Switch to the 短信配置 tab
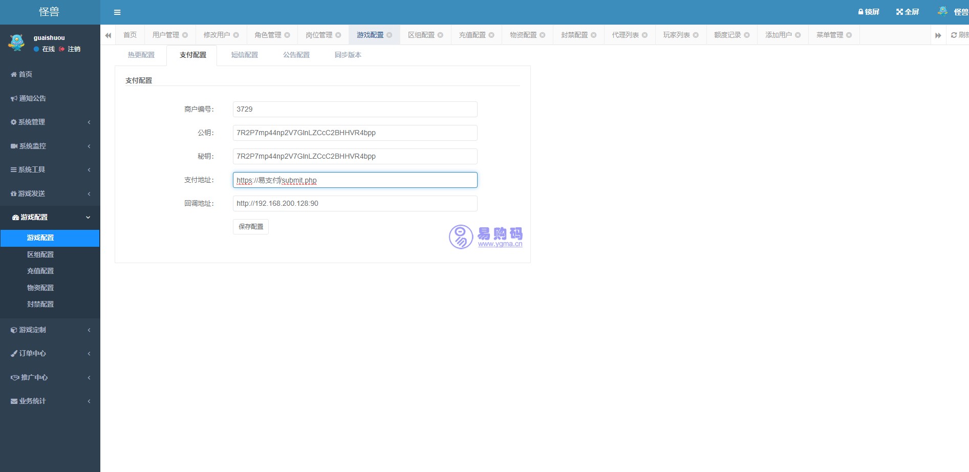 pyautogui.click(x=245, y=55)
